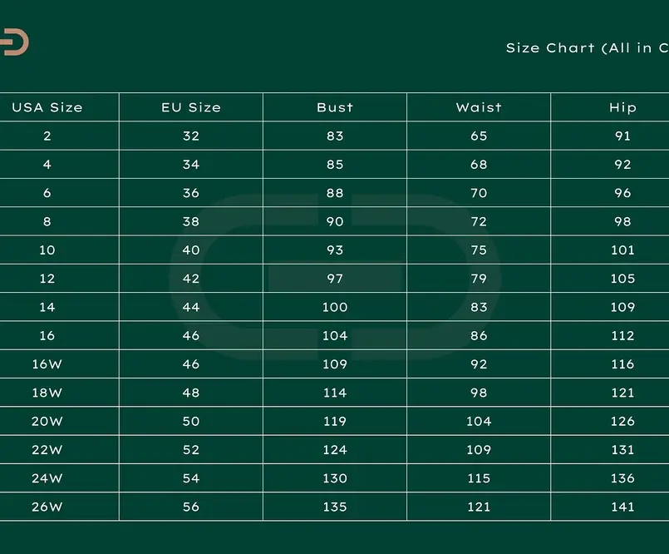
Task: Click the hip value 136 cell
Action: (610, 478)
